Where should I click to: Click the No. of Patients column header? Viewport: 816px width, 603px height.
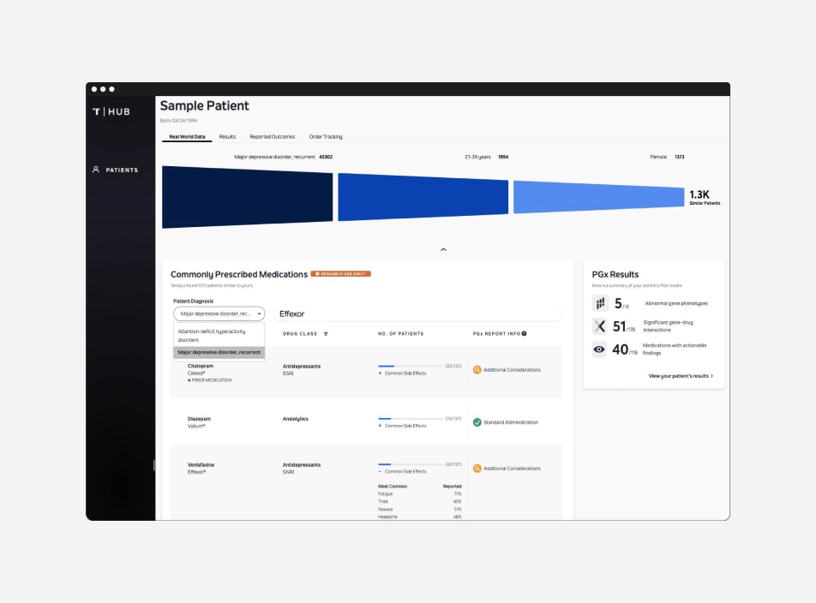(401, 334)
